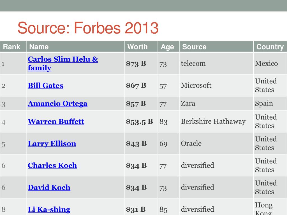Image resolution: width=287 pixels, height=215 pixels.
Task: Select the slide title 'Source: Forbes 2013'
Action: pyautogui.click(x=88, y=28)
